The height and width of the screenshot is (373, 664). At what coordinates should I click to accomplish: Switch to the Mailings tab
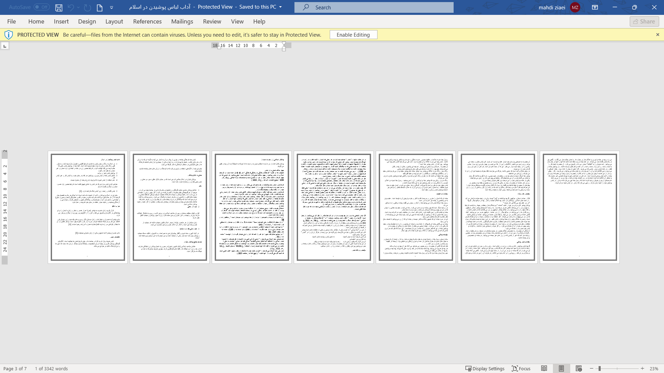[182, 21]
